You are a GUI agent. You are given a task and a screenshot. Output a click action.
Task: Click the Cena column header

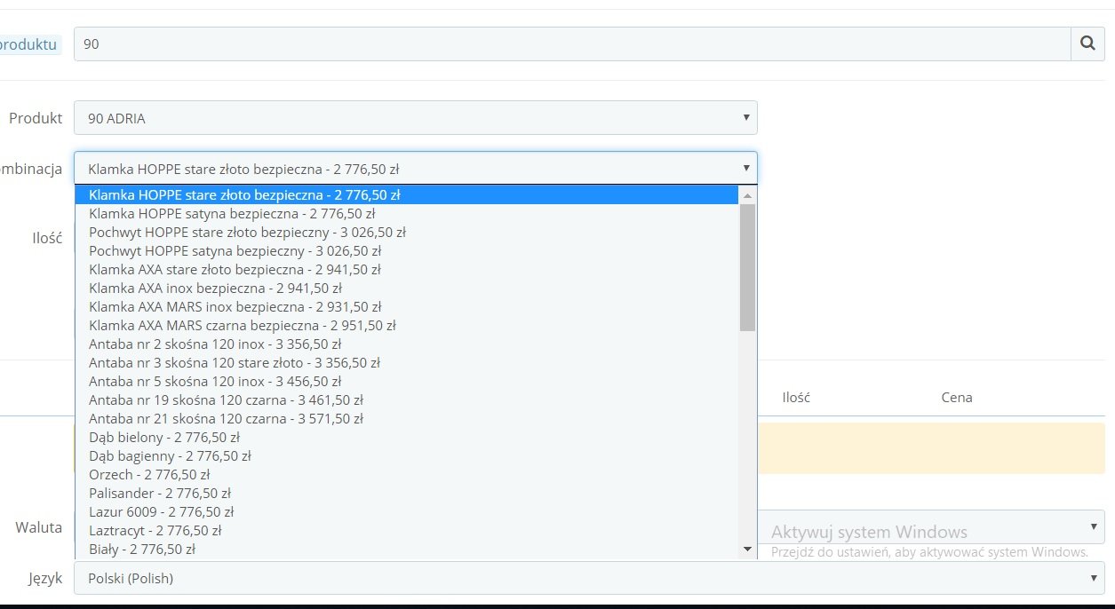pos(957,397)
